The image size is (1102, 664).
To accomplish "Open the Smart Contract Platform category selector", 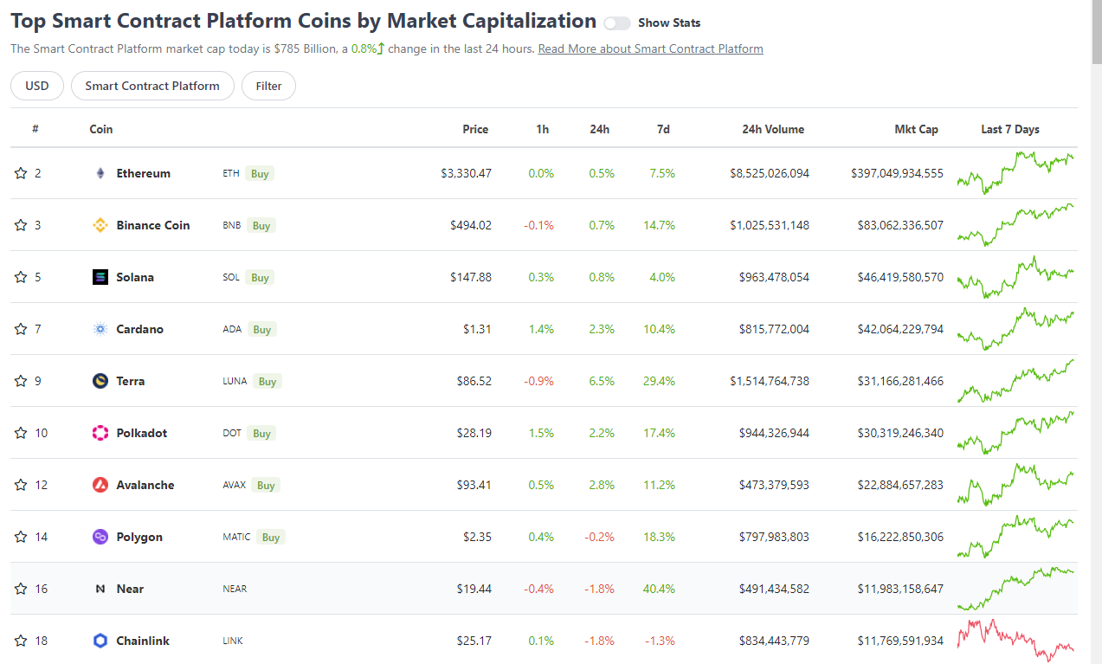I will point(152,86).
